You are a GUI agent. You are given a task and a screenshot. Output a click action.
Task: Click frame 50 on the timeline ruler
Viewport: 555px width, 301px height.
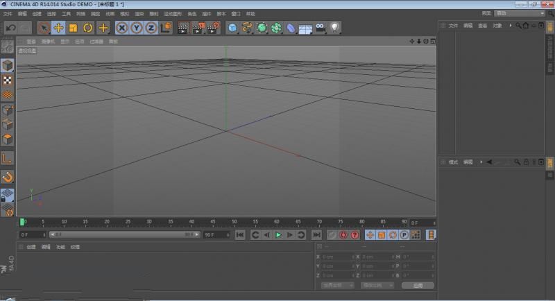coord(234,222)
